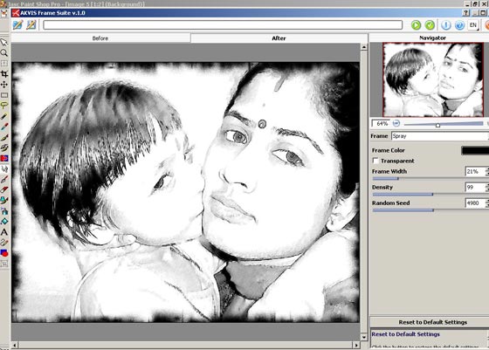489x350 pixels.
Task: Click the Random Seed slider
Action: [x=430, y=210]
